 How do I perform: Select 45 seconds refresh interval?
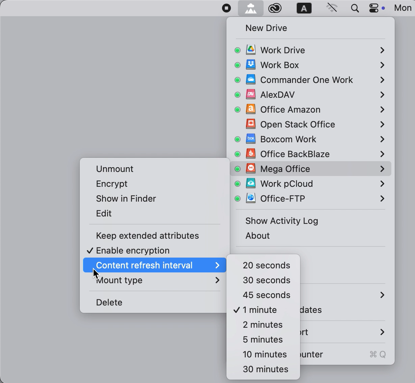tap(263, 295)
